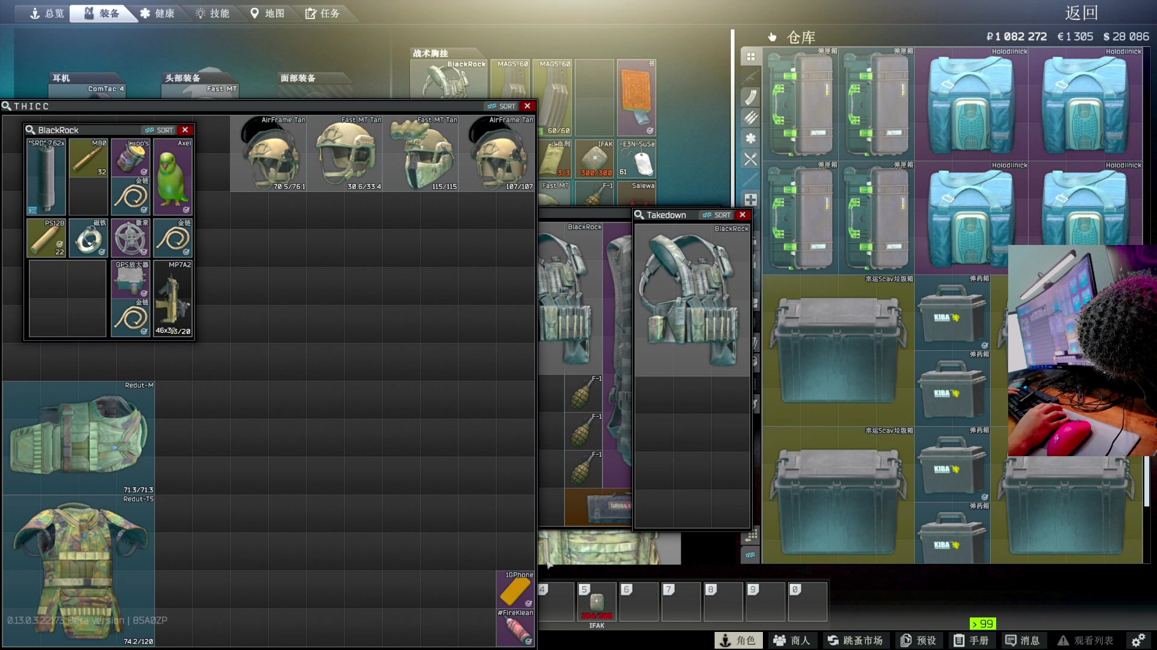Image resolution: width=1157 pixels, height=650 pixels.
Task: Click the roubles balance ₽1 082 272
Action: click(1016, 37)
